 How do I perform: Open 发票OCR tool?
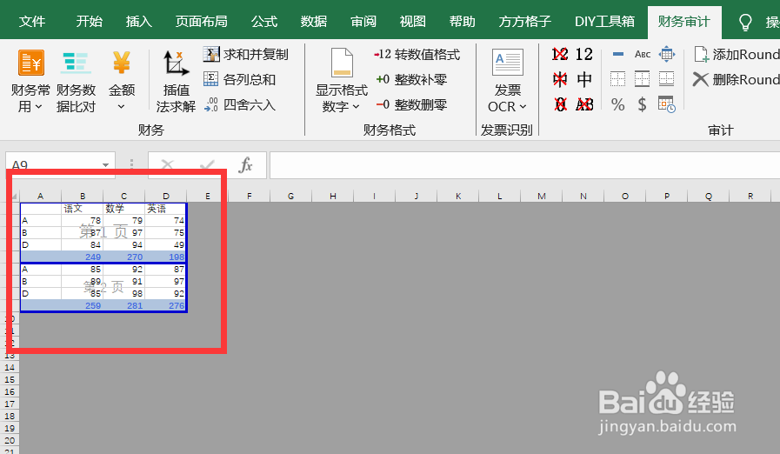coord(507,81)
